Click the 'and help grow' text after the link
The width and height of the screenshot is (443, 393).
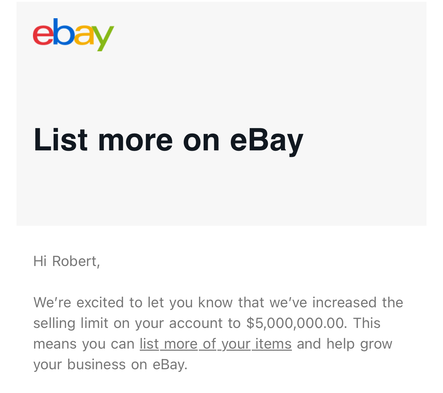[344, 344]
